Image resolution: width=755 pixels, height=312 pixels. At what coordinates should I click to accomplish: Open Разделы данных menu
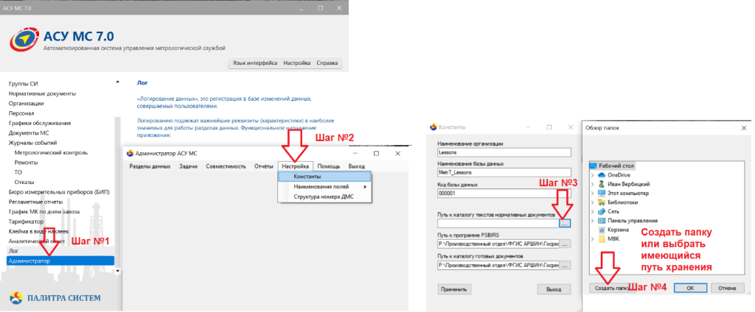point(150,166)
